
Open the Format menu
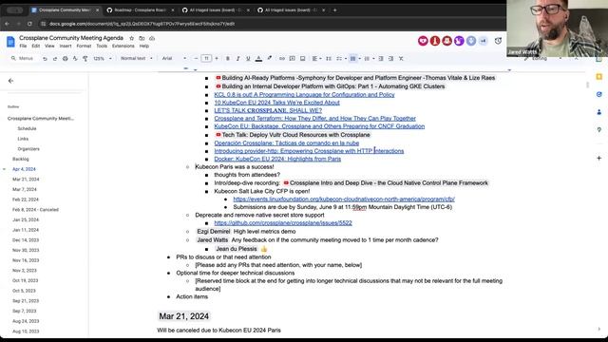tap(84, 46)
